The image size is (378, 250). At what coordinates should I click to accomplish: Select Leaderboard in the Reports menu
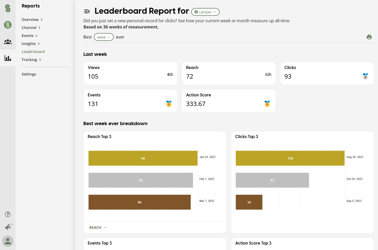point(33,51)
